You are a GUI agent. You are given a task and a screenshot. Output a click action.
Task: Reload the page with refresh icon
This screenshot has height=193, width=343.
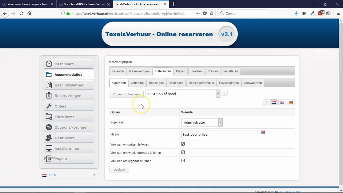(x=21, y=13)
